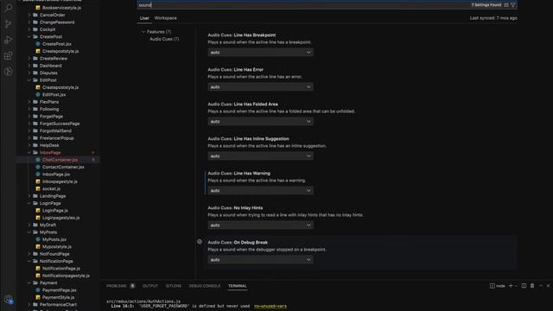Switch to Workspace settings tab
The height and width of the screenshot is (311, 553).
pyautogui.click(x=165, y=18)
